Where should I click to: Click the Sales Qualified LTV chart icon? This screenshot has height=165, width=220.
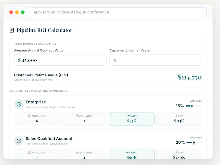[x=176, y=152]
